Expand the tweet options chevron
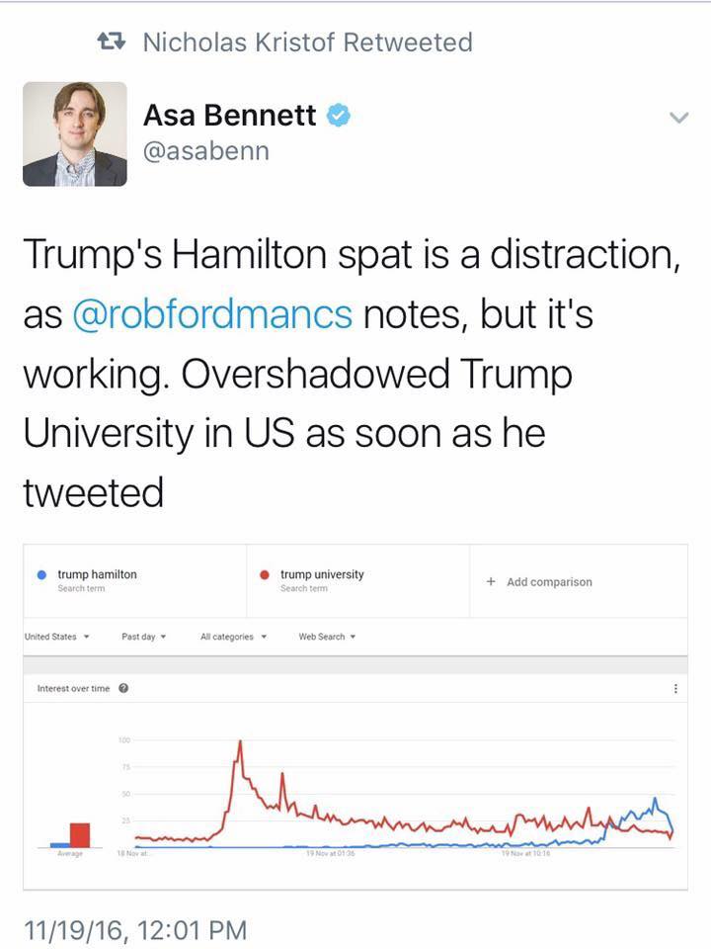Viewport: 711px width, 949px height. [679, 118]
